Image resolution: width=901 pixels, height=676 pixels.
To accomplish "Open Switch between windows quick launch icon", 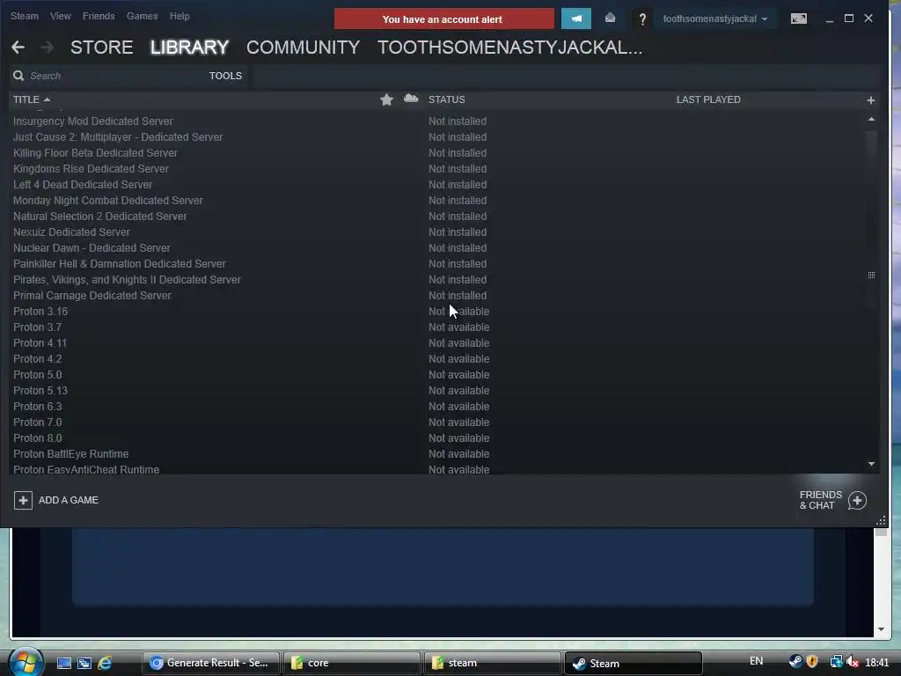I will pyautogui.click(x=84, y=663).
